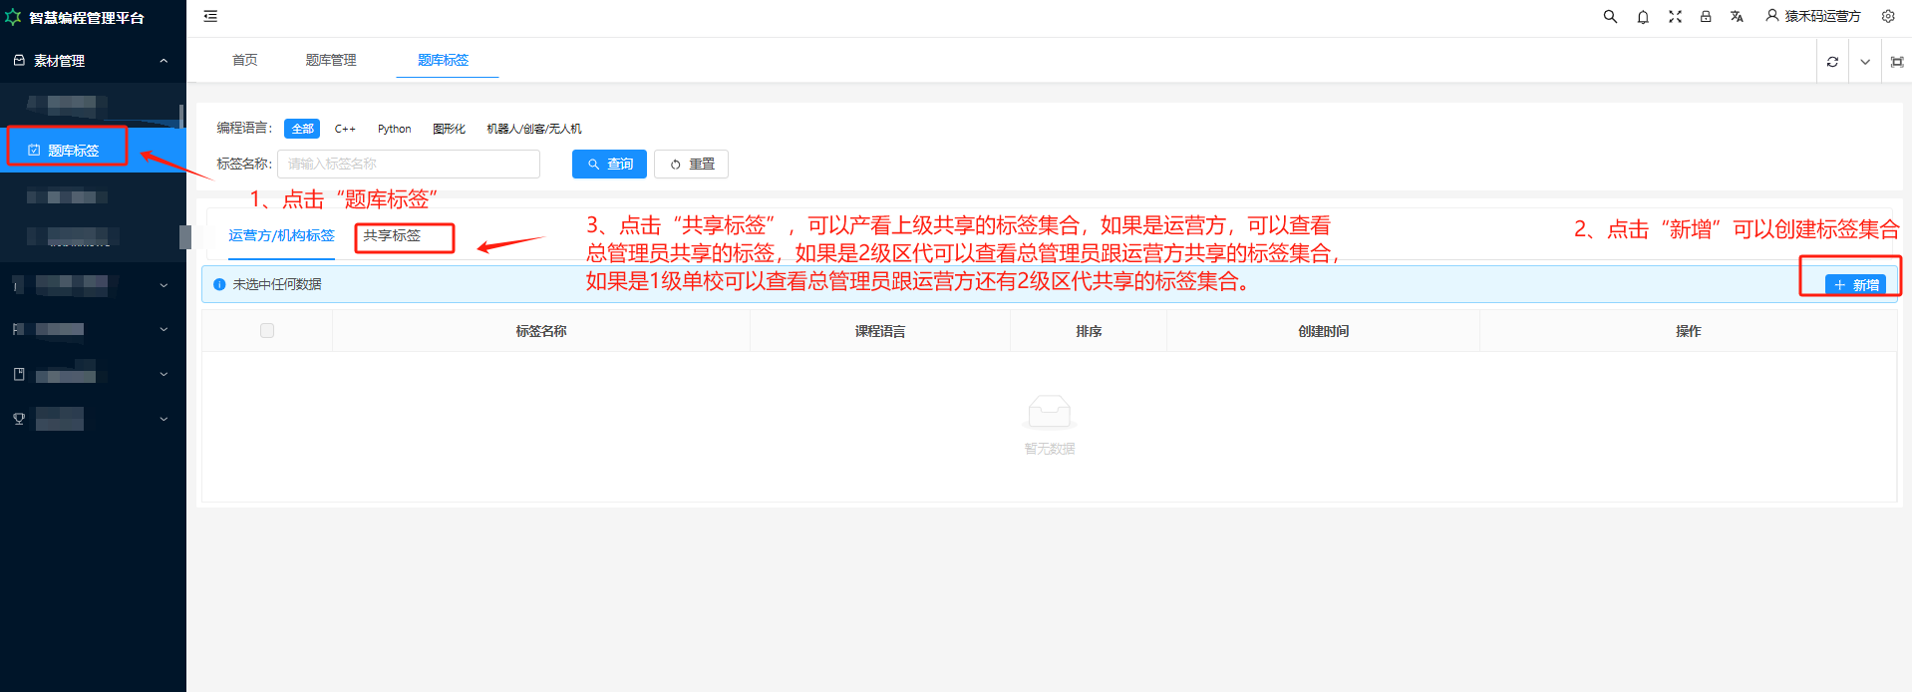The image size is (1912, 692).
Task: Click the refresh page icon in tab bar
Action: coord(1832,62)
